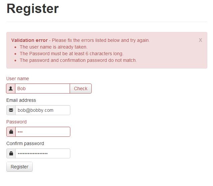Click the "user name is already taken" error

[54, 47]
